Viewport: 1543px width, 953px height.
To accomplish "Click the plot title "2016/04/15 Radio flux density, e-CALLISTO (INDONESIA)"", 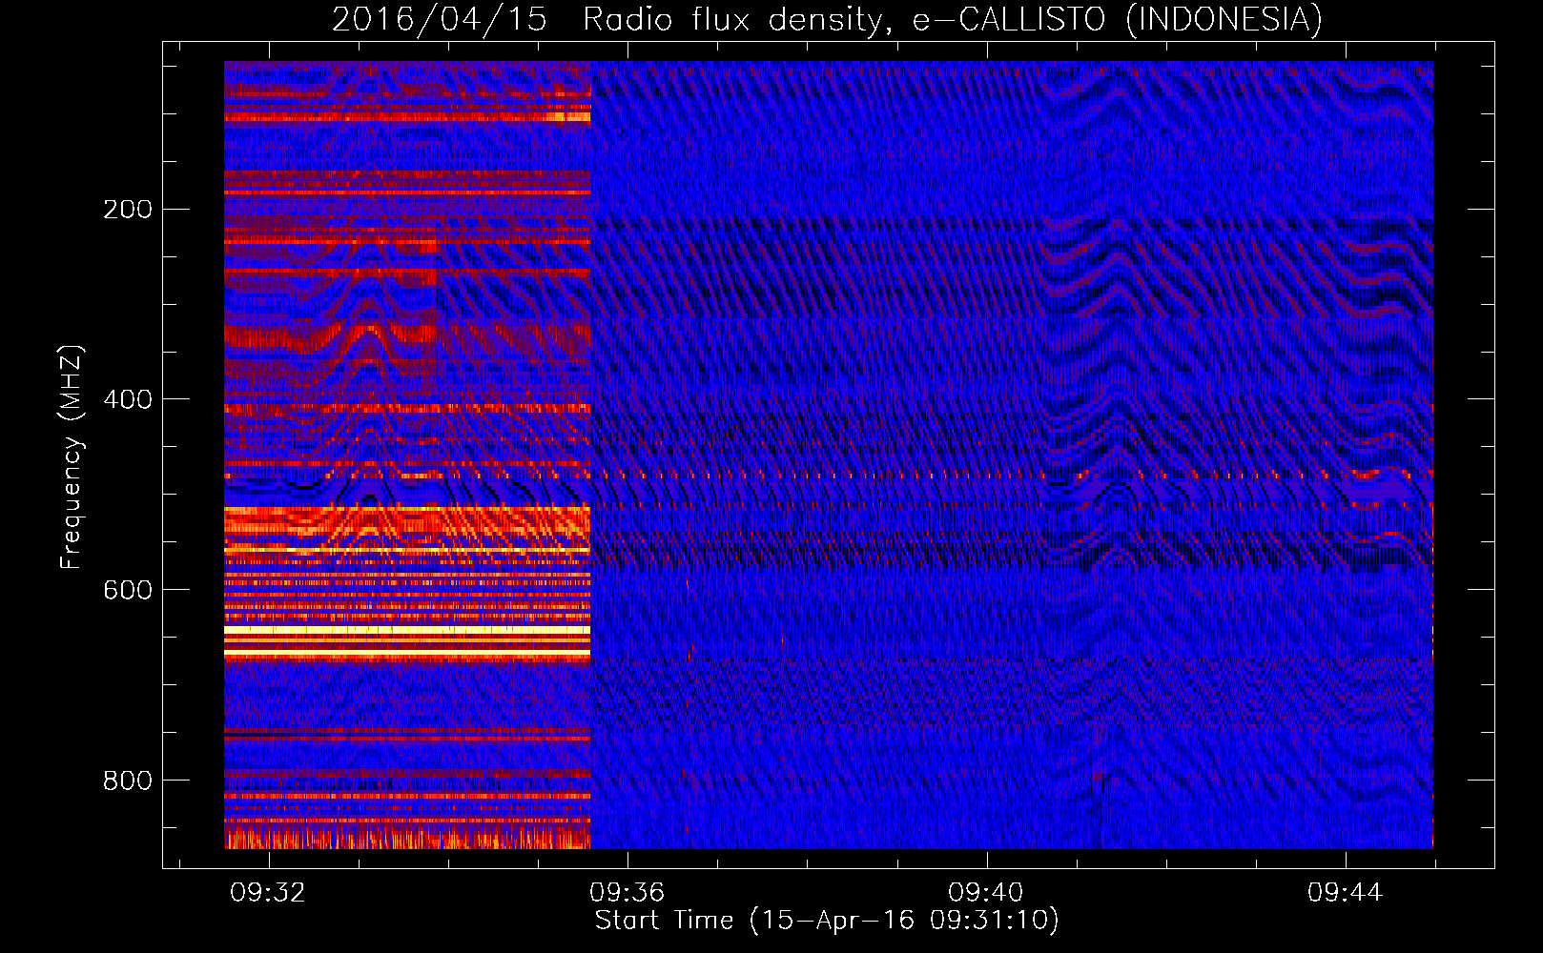I will click(x=827, y=20).
